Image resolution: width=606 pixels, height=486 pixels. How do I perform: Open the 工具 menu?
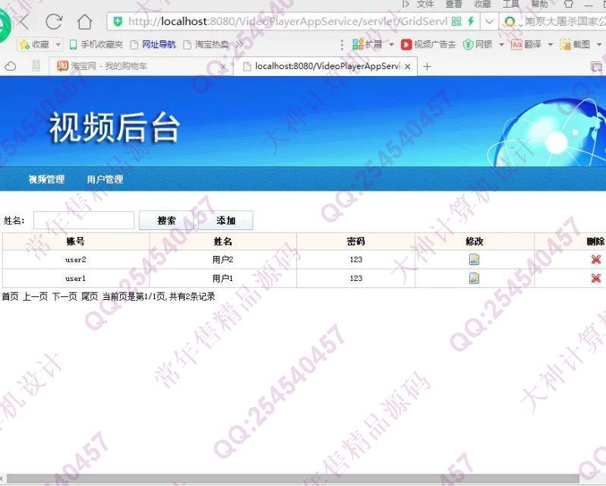point(511,4)
